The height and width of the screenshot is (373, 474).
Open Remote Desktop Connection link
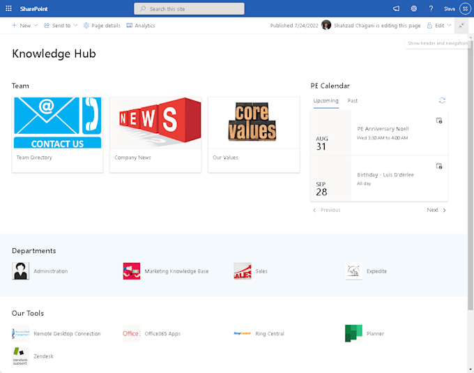click(x=67, y=334)
